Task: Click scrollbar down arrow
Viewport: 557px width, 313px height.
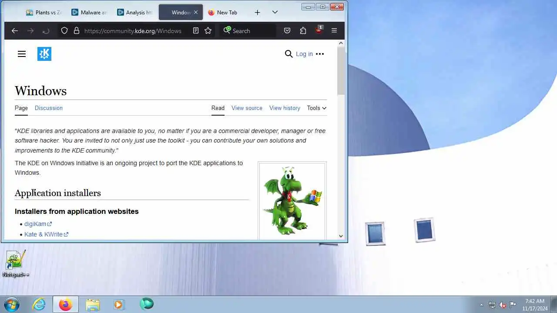Action: [x=341, y=236]
